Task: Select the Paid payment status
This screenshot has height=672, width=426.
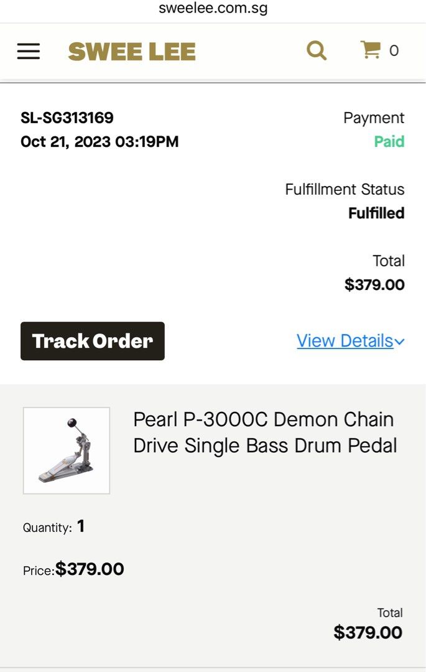Action: click(x=389, y=142)
